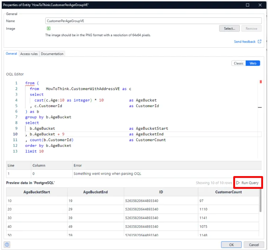Screen dimensions: 268x250
Task: Maximize the properties dialog window
Action: 247,5
